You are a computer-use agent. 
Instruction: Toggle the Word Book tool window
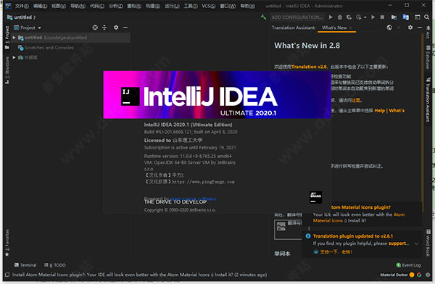pyautogui.click(x=428, y=243)
